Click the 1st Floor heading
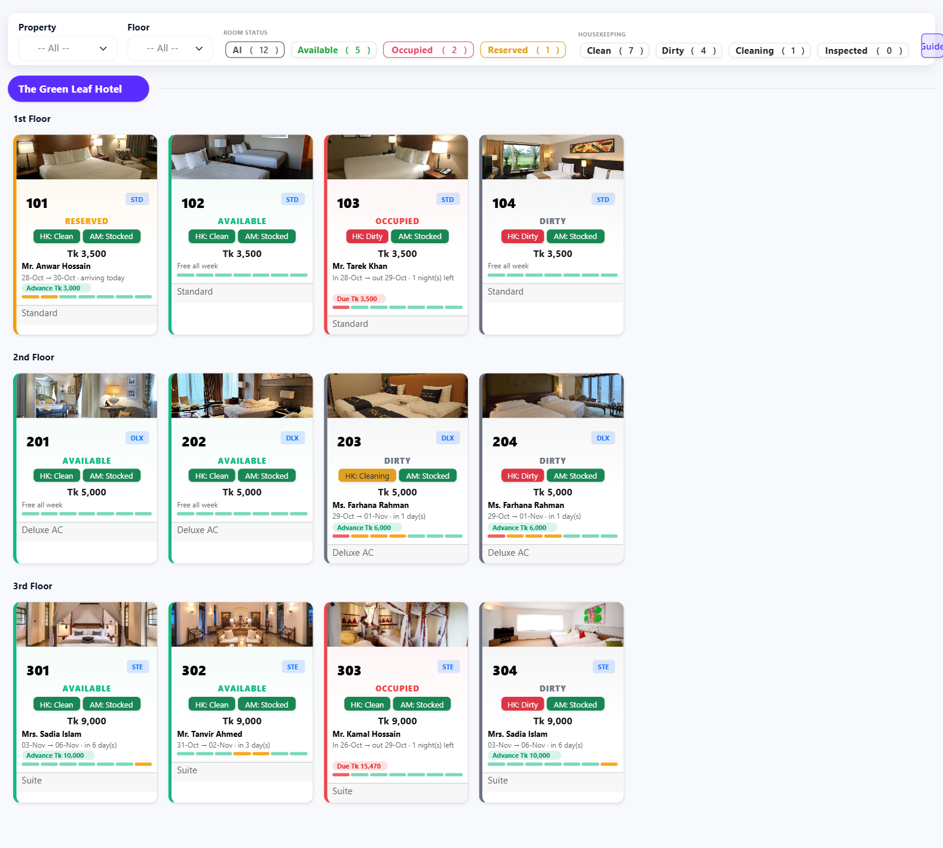 click(x=32, y=119)
